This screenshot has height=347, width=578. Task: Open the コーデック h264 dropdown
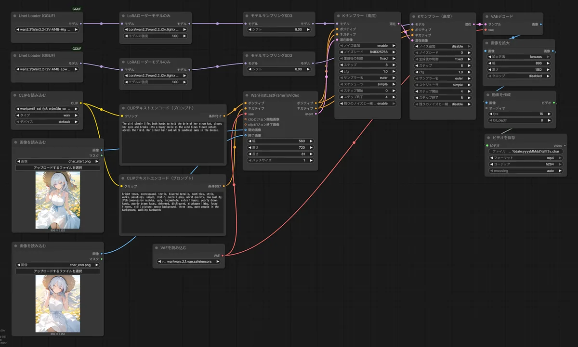525,164
